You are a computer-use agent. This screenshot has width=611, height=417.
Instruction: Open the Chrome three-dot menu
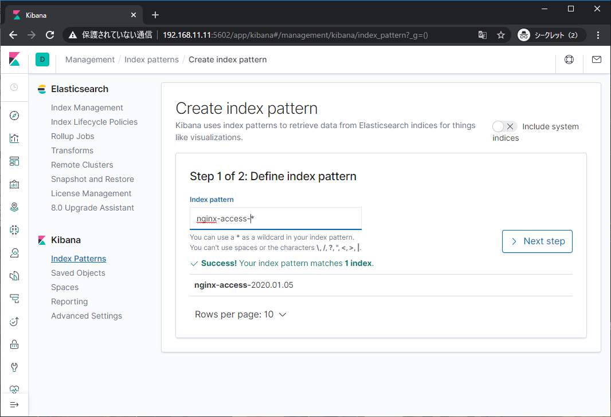(x=598, y=35)
